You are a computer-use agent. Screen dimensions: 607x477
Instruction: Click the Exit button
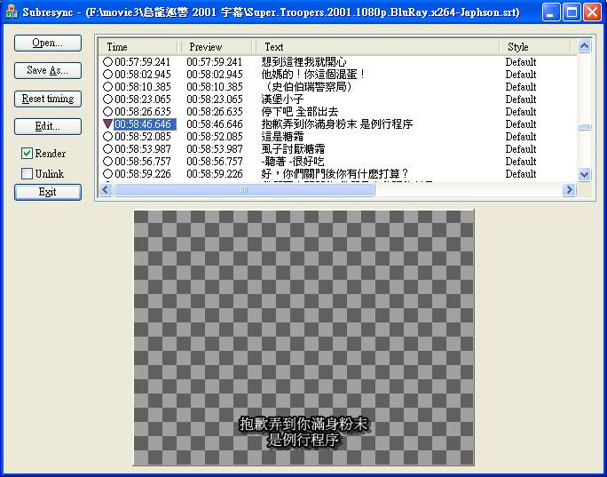coord(48,192)
